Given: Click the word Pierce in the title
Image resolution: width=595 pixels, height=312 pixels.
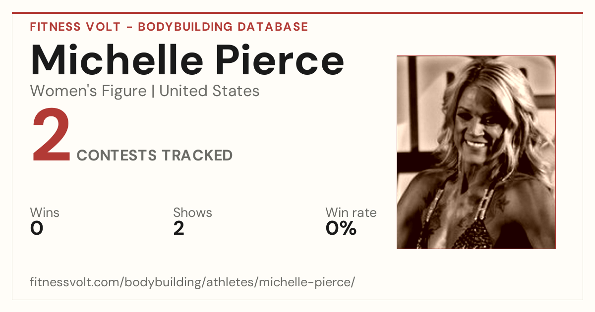Looking at the screenshot, I should coord(281,60).
